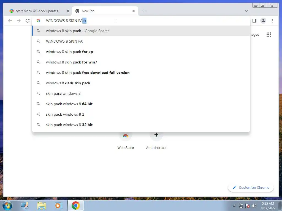Close the New Tab tab
The image size is (282, 211).
click(134, 11)
